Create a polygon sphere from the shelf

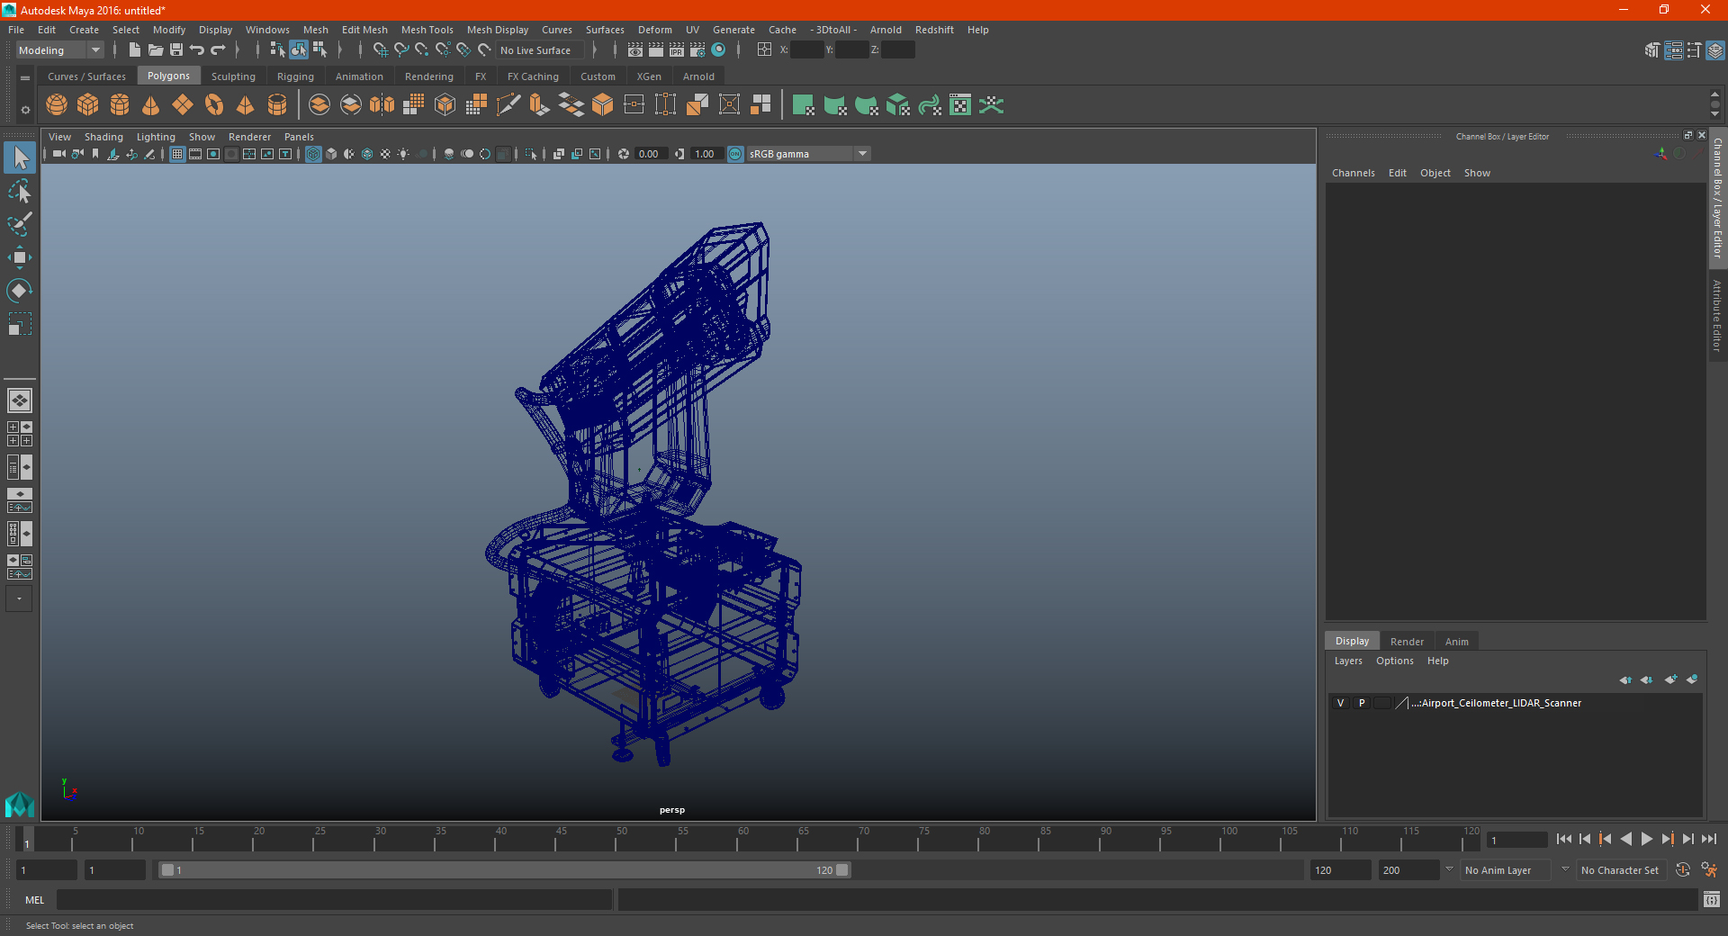coord(57,105)
